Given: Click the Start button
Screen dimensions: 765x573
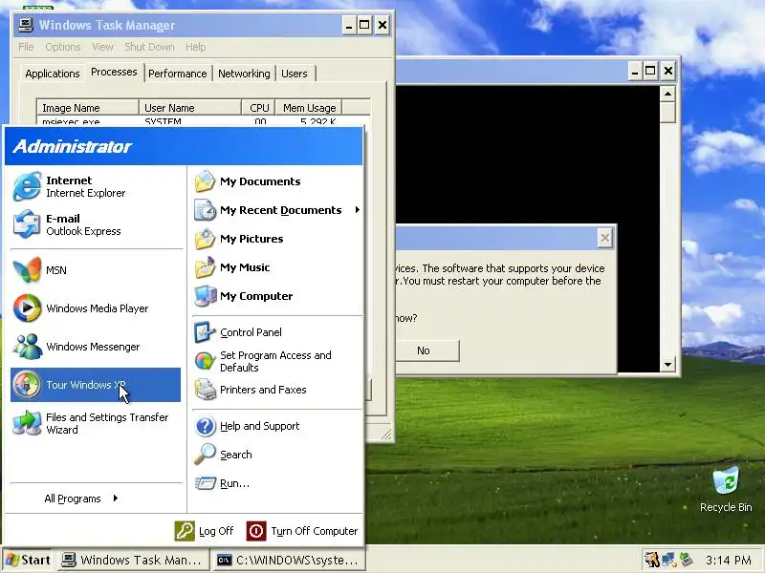Looking at the screenshot, I should pyautogui.click(x=28, y=560).
